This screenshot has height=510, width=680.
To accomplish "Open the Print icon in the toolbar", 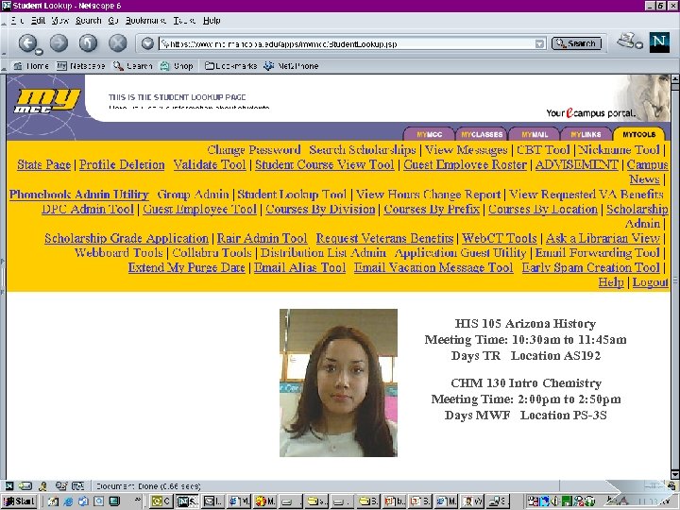I will (x=626, y=41).
